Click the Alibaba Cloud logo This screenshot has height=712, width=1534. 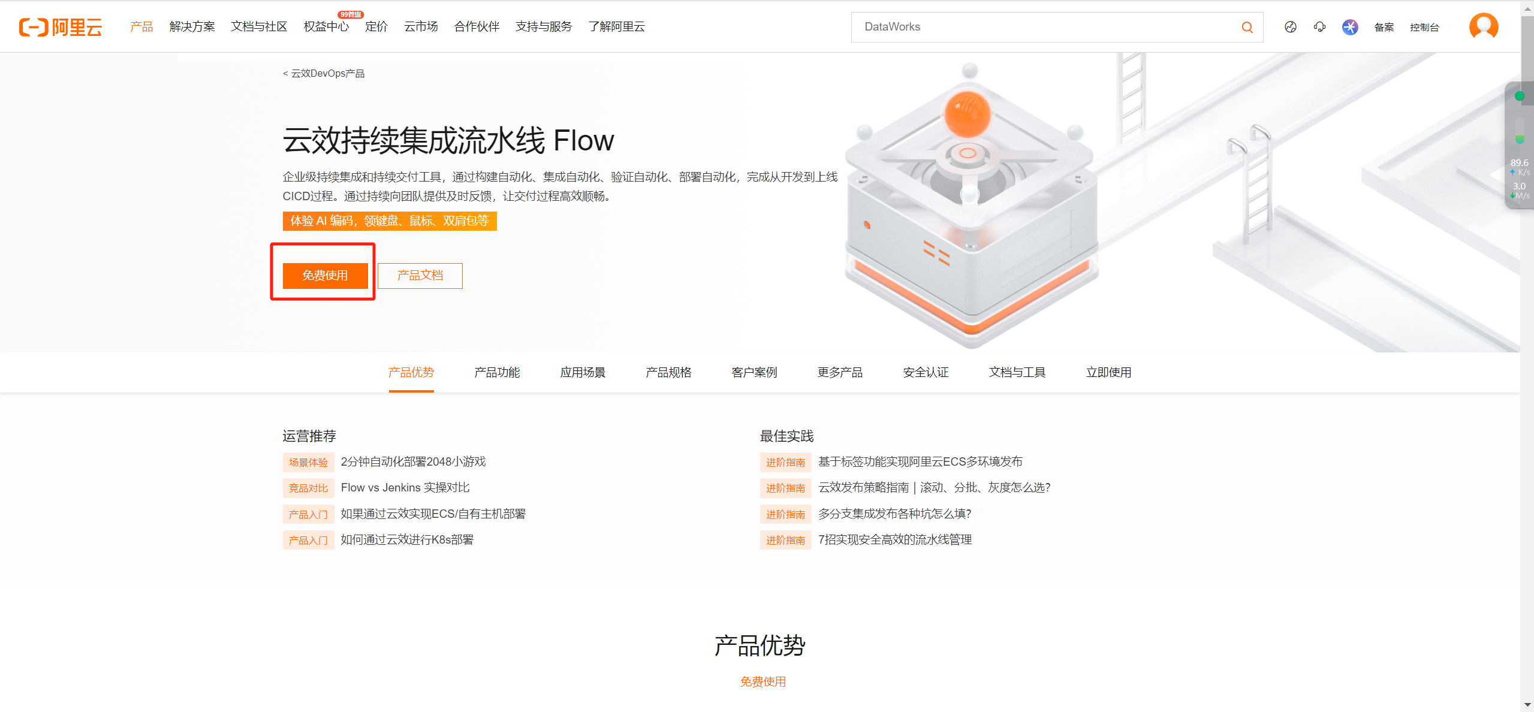tap(61, 27)
